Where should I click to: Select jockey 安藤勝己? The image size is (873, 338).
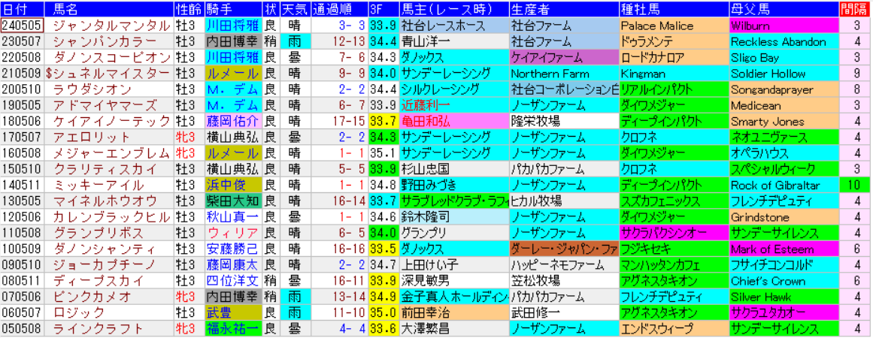[232, 250]
